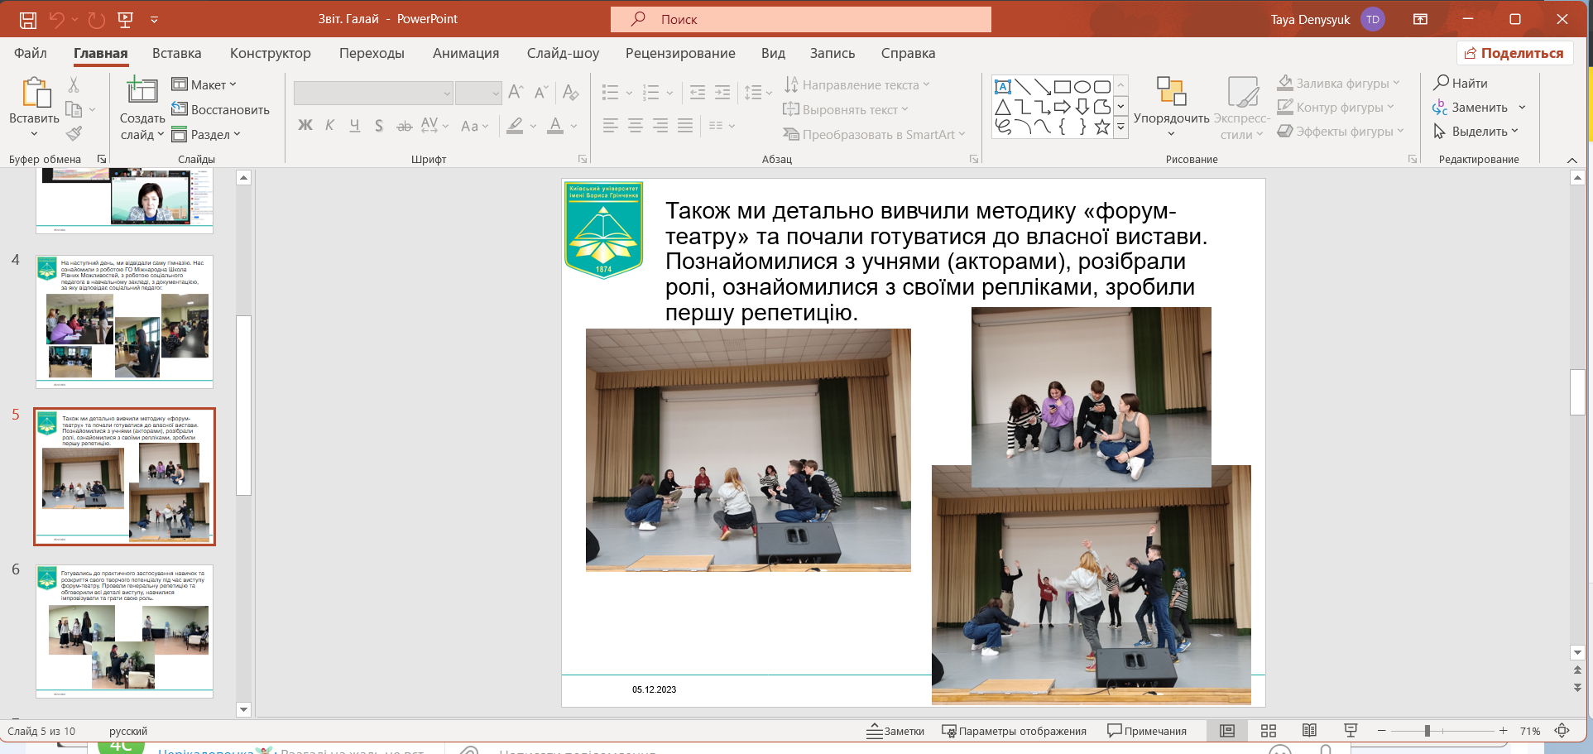The height and width of the screenshot is (754, 1593).
Task: Expand the shapes gallery more arrow
Action: (1120, 127)
